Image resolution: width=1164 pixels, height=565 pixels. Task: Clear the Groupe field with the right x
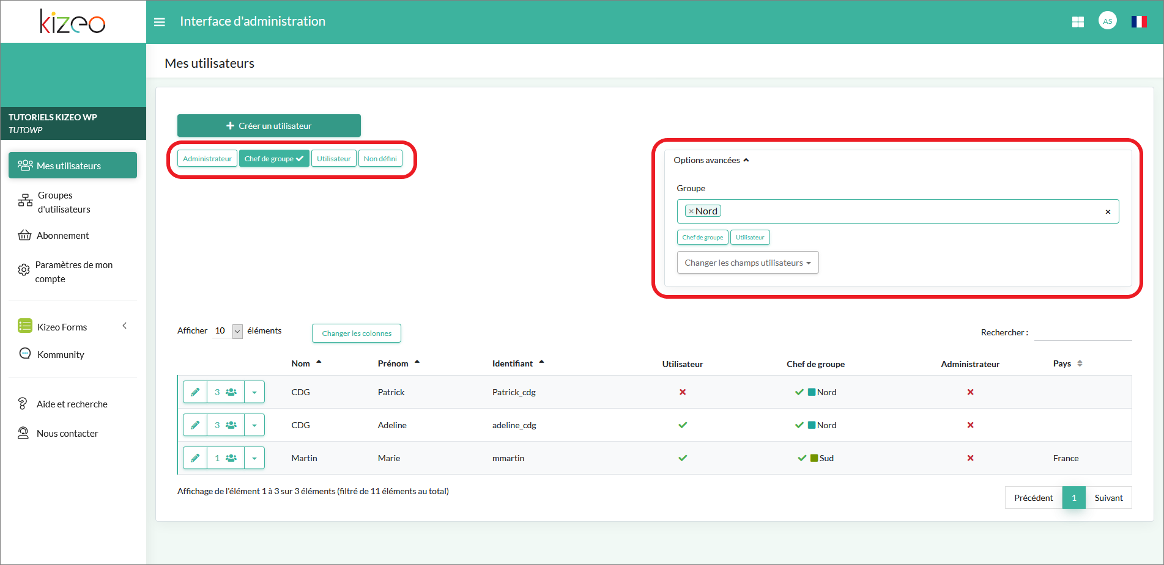(1108, 212)
